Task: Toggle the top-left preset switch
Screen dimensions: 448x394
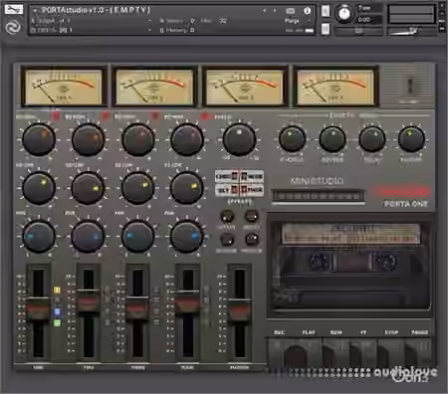Action: pyautogui.click(x=235, y=176)
